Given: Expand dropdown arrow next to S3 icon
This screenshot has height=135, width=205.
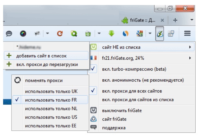Looking at the screenshot, I should (x=150, y=33).
